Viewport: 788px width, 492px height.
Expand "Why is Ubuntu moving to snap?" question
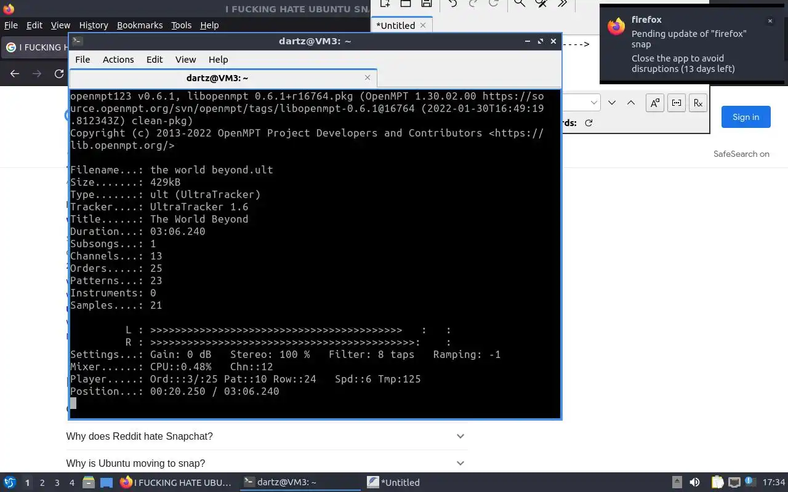click(460, 463)
